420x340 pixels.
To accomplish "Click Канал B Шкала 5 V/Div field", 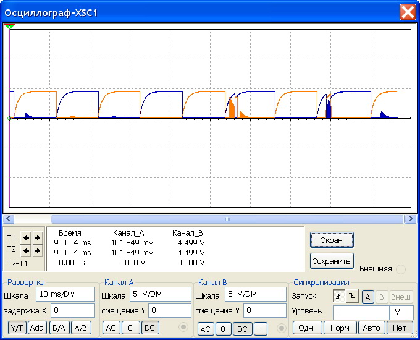I will [256, 294].
